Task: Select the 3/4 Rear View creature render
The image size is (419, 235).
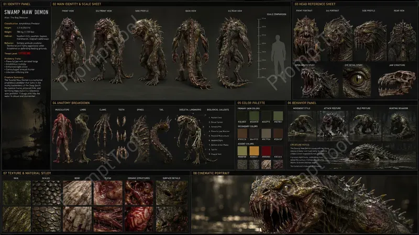Action: [x=234, y=52]
